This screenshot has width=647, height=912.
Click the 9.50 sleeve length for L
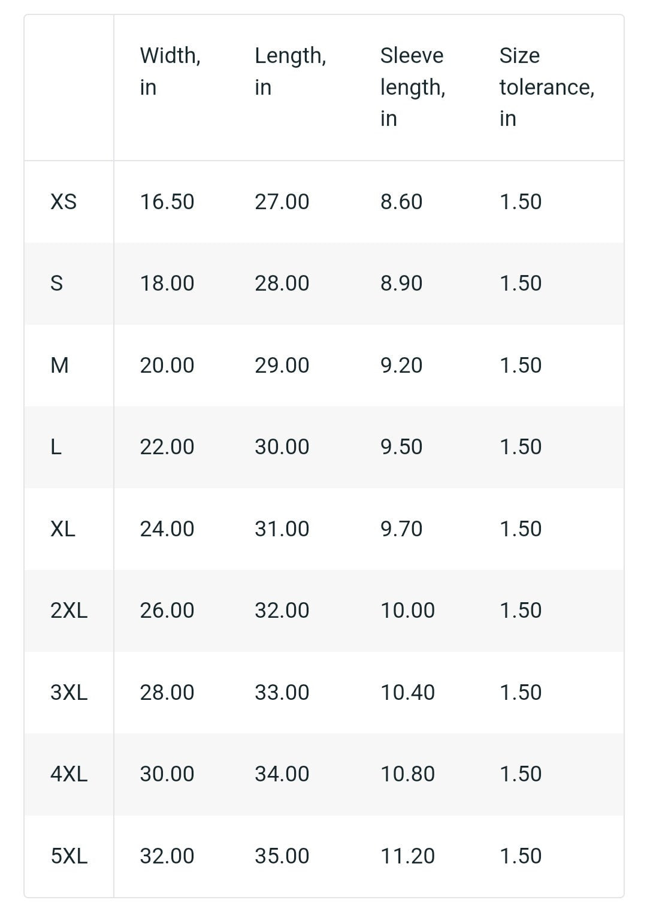click(401, 447)
